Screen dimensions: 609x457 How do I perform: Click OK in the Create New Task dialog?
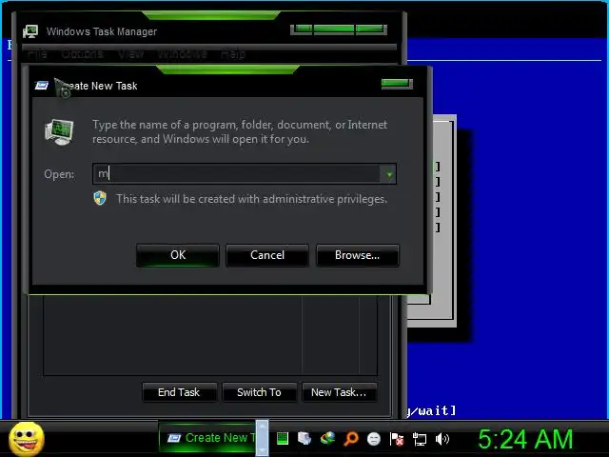(x=178, y=255)
